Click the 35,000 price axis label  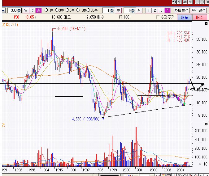(202, 39)
